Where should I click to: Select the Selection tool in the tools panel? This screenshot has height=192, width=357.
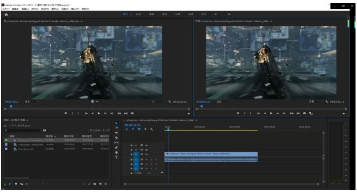116,123
